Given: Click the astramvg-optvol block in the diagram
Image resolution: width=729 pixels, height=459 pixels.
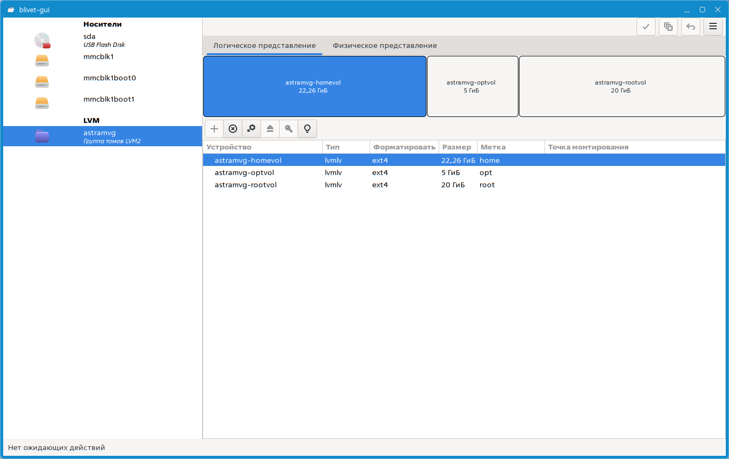Looking at the screenshot, I should (472, 86).
